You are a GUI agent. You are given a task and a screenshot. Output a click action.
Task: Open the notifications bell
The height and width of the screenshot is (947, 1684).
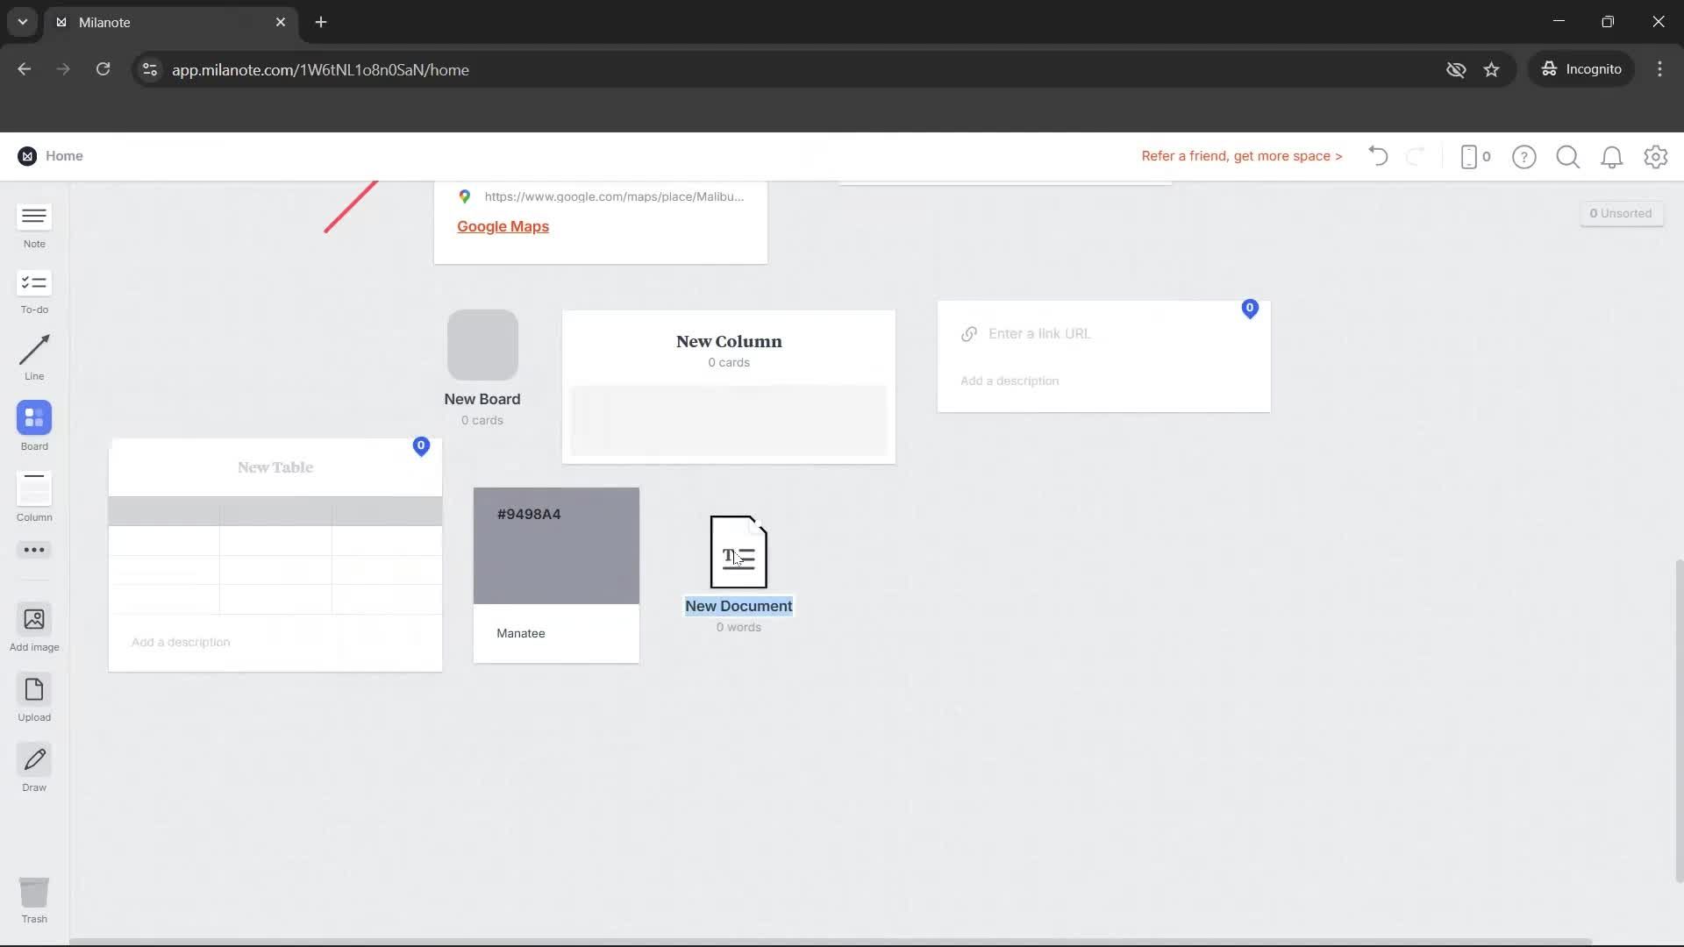click(x=1612, y=156)
